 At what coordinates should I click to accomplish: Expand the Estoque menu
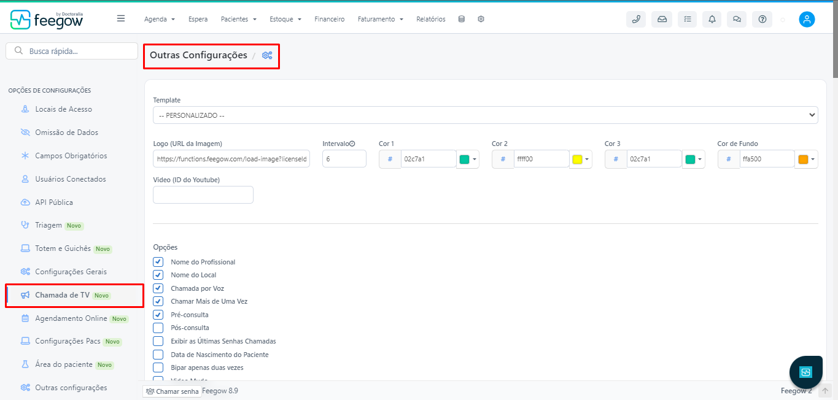tap(285, 19)
